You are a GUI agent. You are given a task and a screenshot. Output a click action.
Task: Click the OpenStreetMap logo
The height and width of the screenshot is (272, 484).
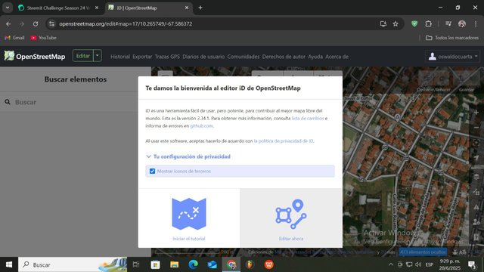click(x=35, y=56)
